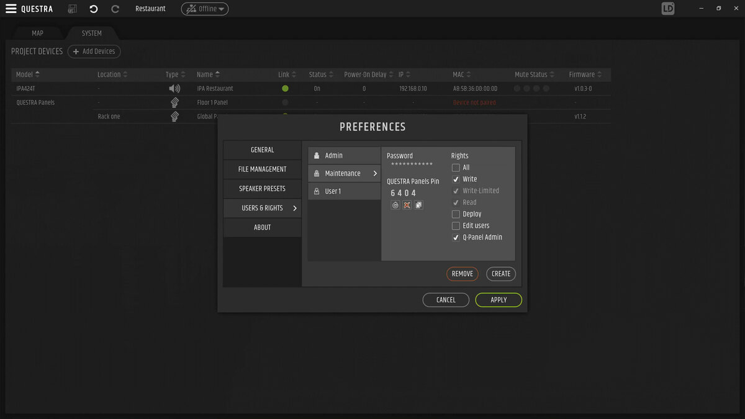
Task: Click the undo arrow icon
Action: 94,9
